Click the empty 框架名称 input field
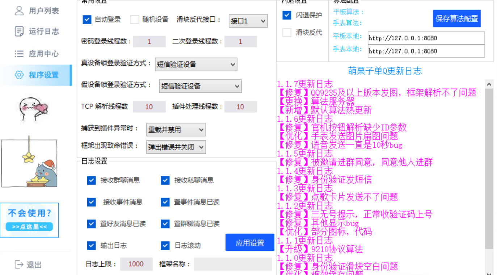This screenshot has height=275, width=497. pyautogui.click(x=233, y=264)
